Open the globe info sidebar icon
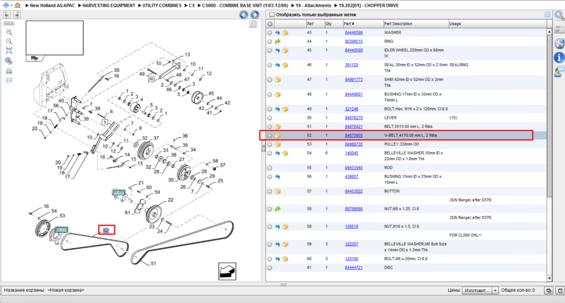The height and width of the screenshot is (303, 565). point(559,43)
